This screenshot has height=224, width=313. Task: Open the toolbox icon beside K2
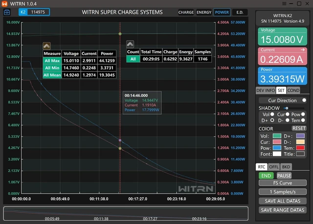click(7, 12)
